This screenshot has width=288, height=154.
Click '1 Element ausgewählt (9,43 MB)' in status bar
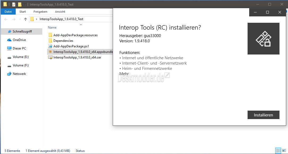point(48,151)
